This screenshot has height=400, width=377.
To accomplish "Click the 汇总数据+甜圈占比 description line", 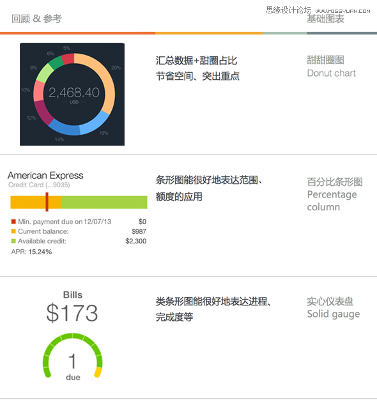I will (x=196, y=61).
